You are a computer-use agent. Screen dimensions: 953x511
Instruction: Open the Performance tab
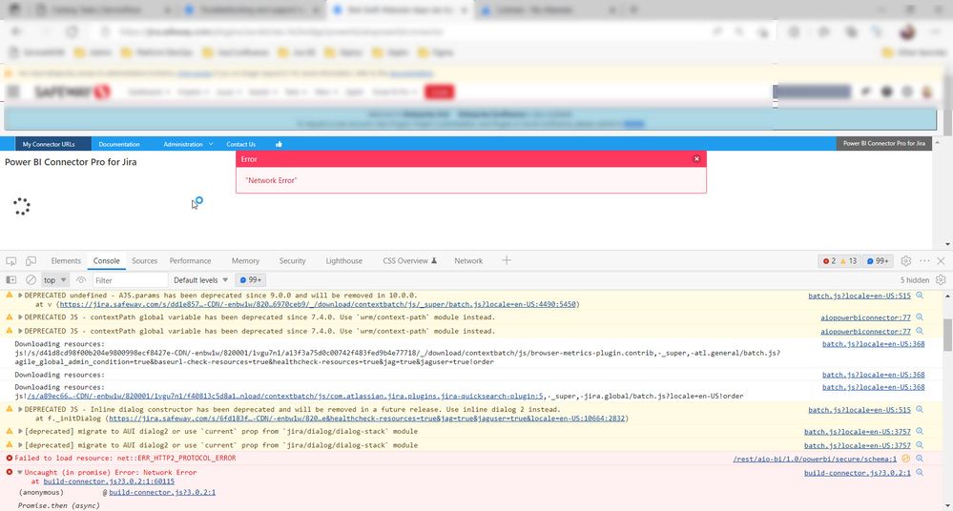(190, 260)
